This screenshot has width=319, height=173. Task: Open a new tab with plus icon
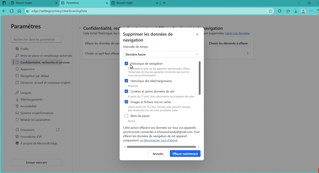(164, 3)
